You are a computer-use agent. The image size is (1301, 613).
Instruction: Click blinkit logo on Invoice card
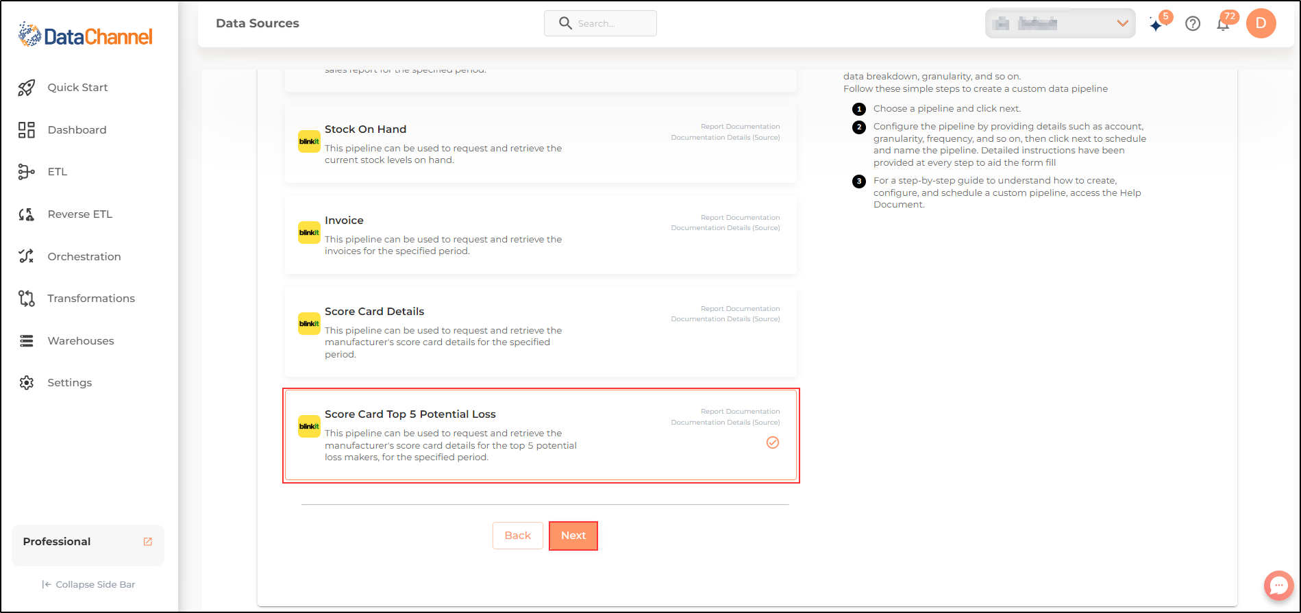coord(309,233)
